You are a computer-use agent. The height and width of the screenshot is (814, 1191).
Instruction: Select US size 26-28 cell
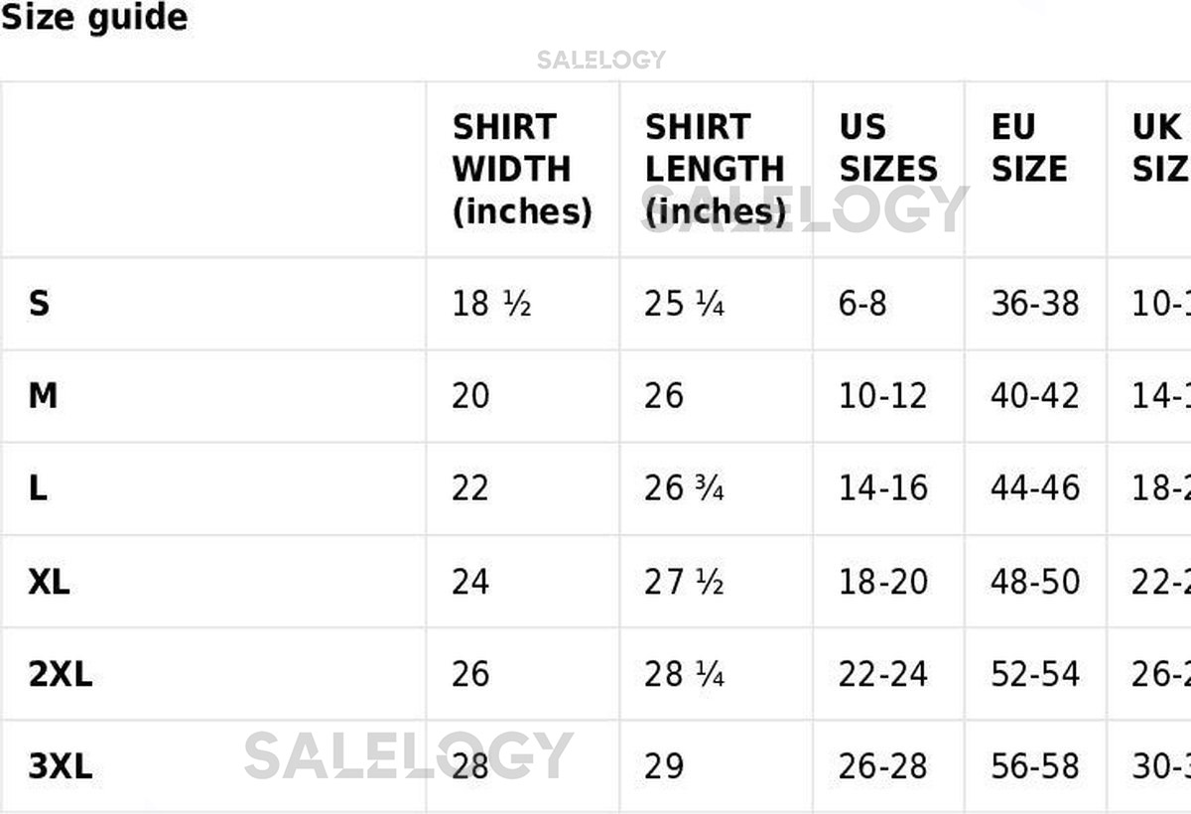pyautogui.click(x=882, y=766)
